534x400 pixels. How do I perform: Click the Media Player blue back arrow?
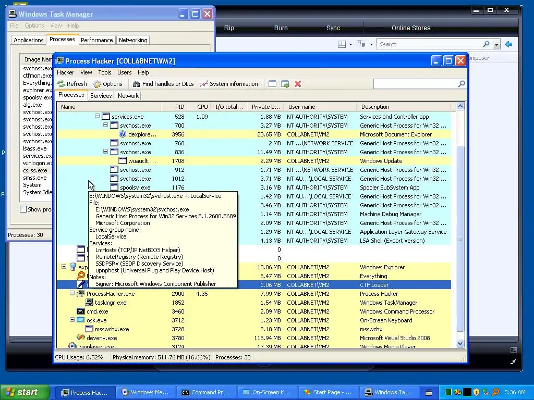coord(509,44)
